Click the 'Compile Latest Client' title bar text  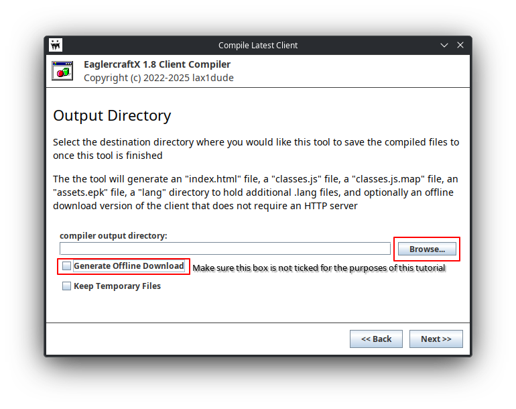tap(258, 45)
